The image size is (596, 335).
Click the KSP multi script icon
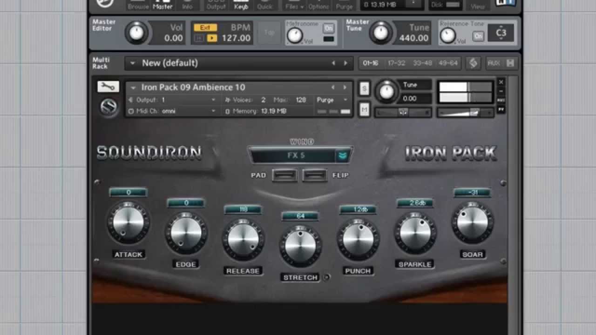[x=473, y=63]
